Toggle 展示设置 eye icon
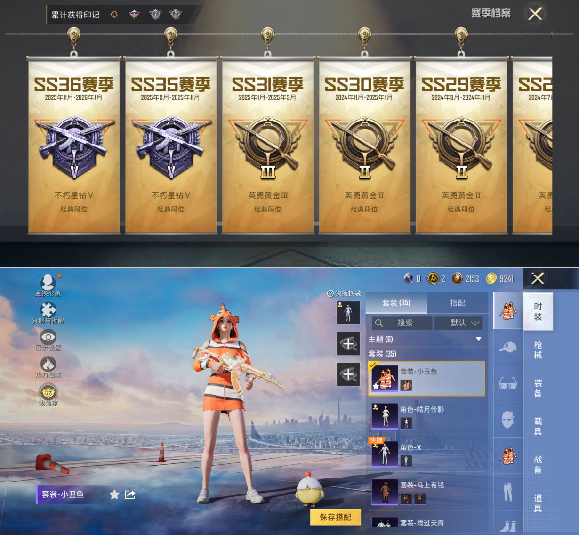The image size is (579, 535). (x=48, y=338)
